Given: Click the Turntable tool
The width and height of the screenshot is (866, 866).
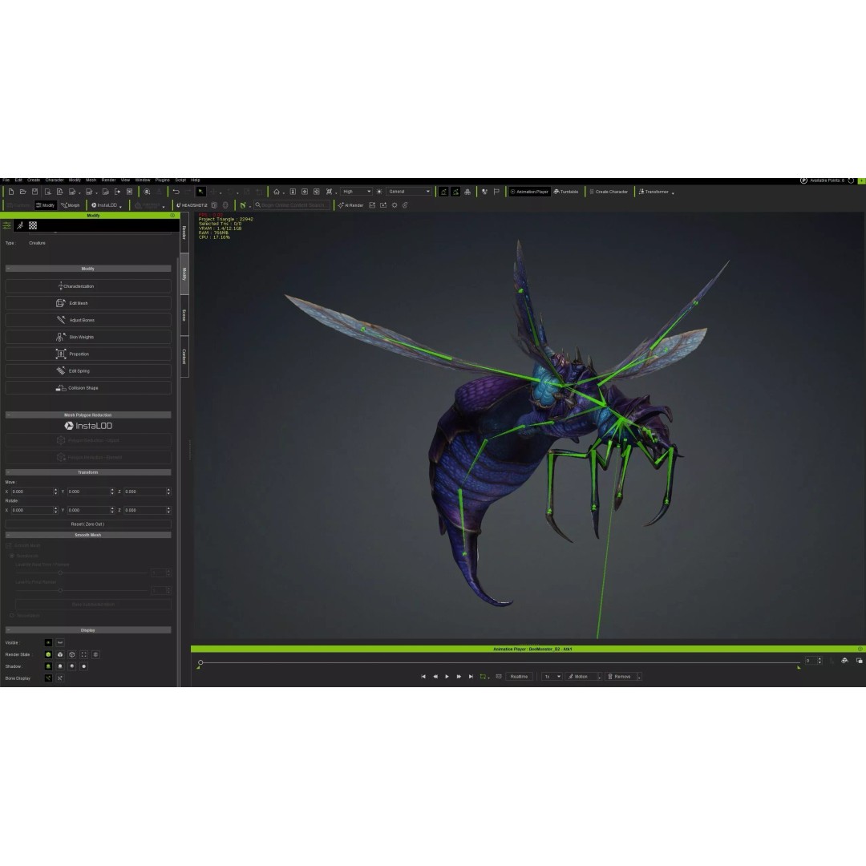Looking at the screenshot, I should coord(565,192).
